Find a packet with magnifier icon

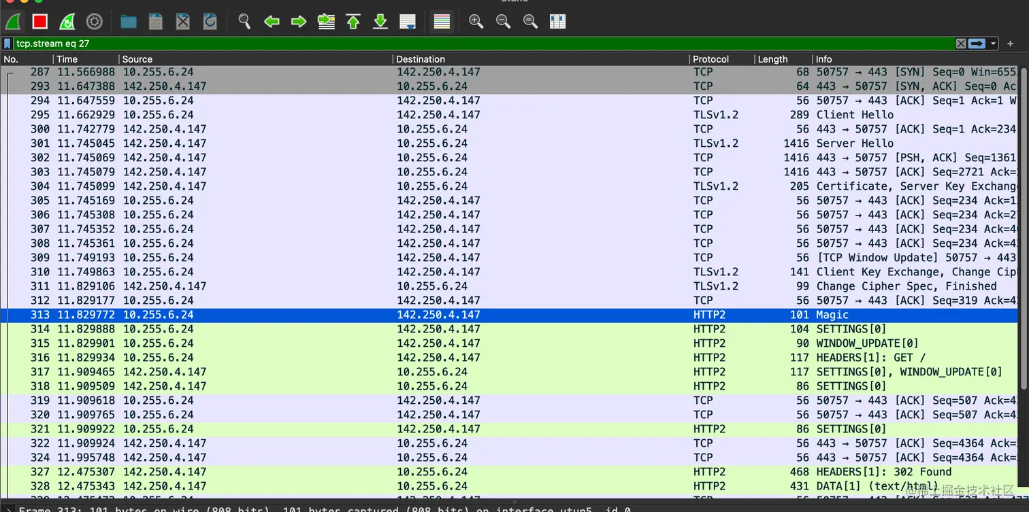coord(244,22)
